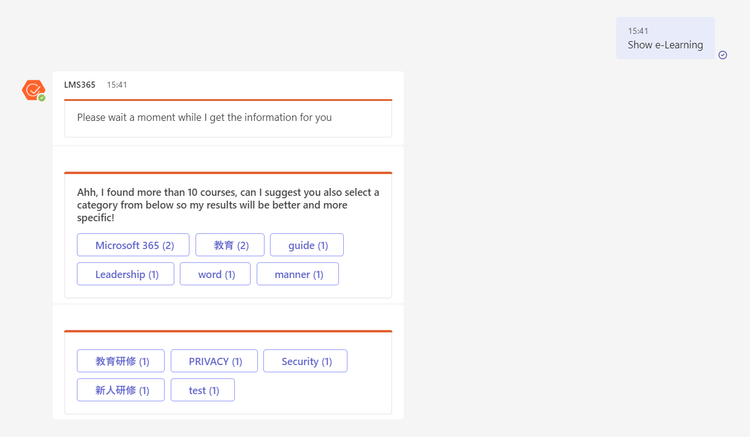Select the PRIVACY (1) category
The image size is (750, 437).
[x=214, y=361]
